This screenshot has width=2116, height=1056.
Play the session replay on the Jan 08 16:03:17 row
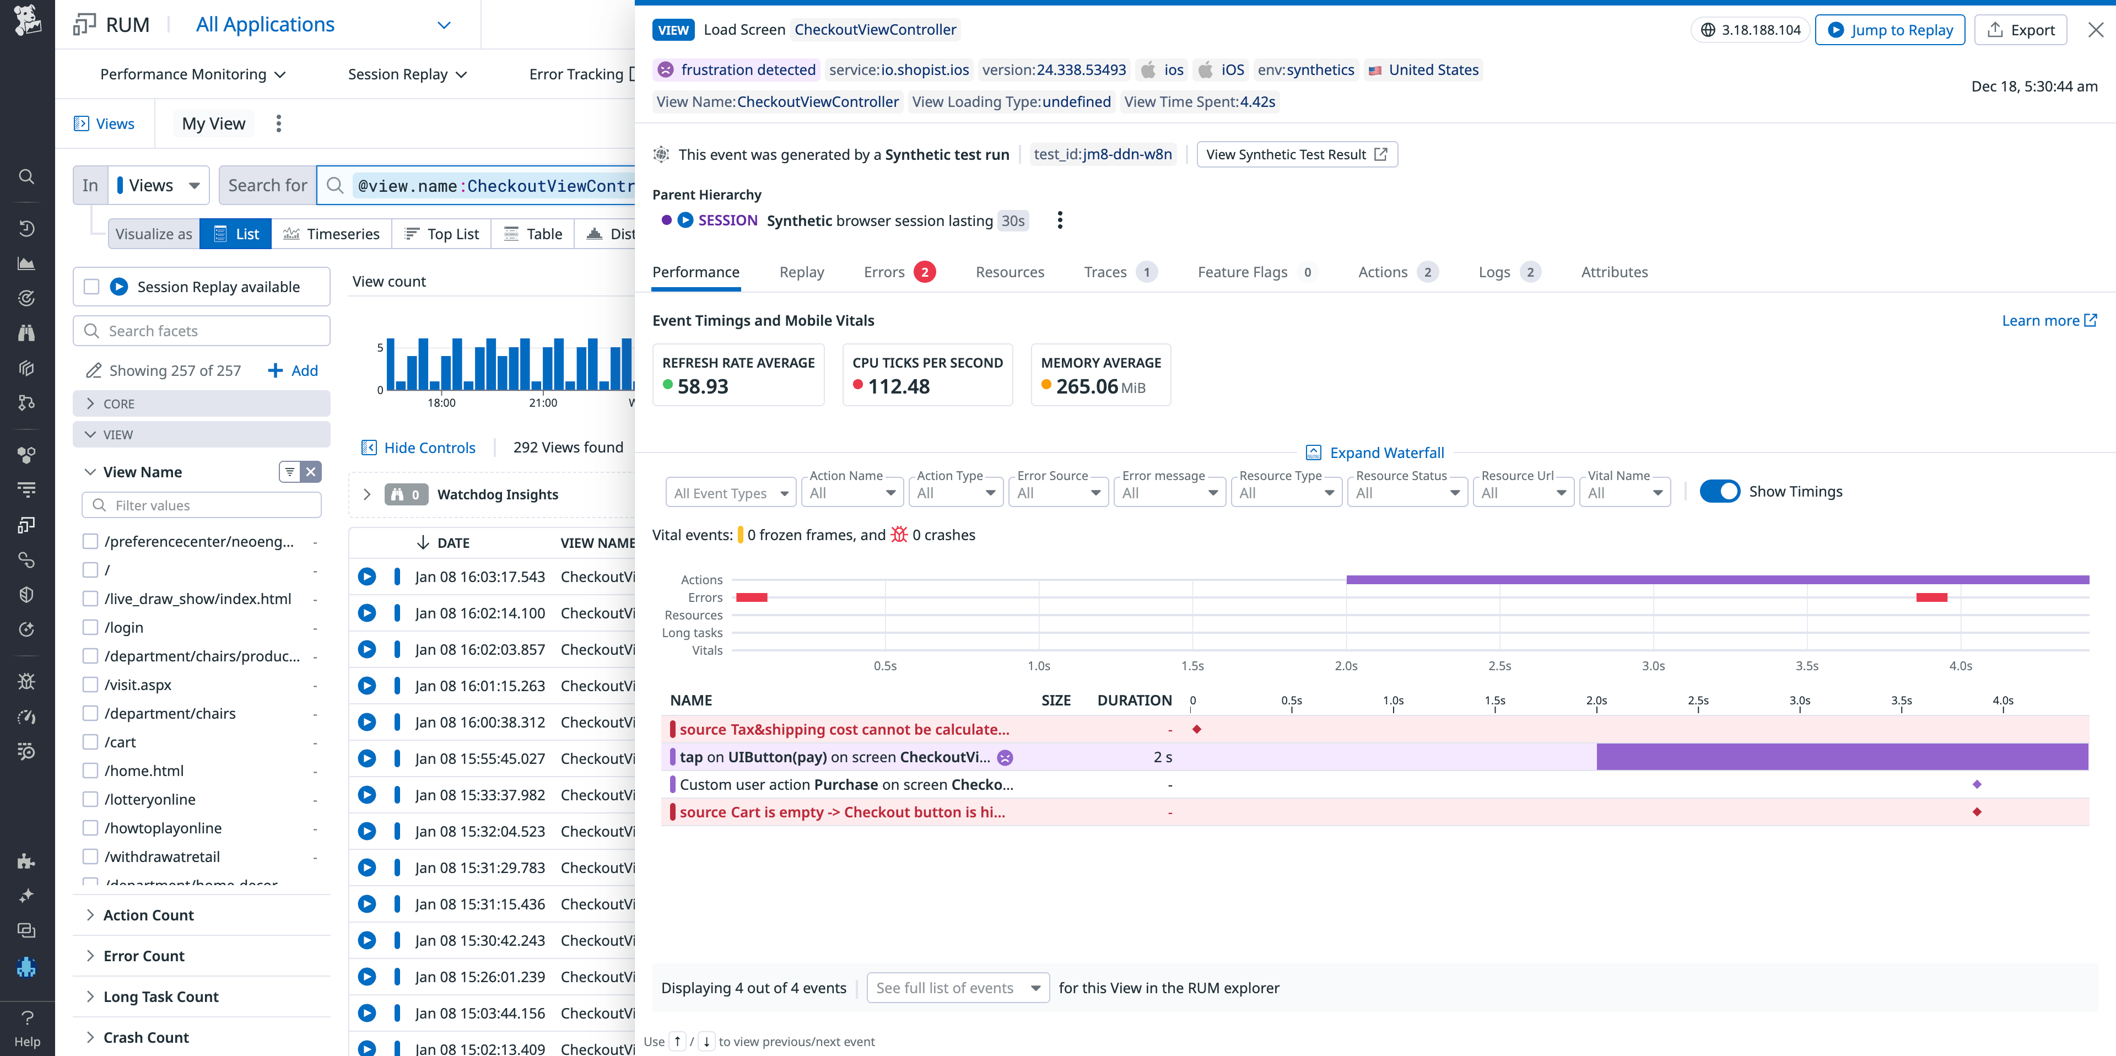coord(367,576)
